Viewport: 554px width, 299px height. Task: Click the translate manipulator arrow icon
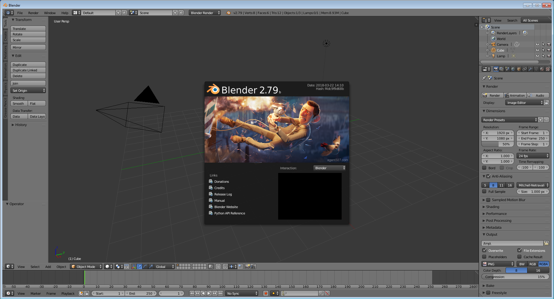(140, 266)
